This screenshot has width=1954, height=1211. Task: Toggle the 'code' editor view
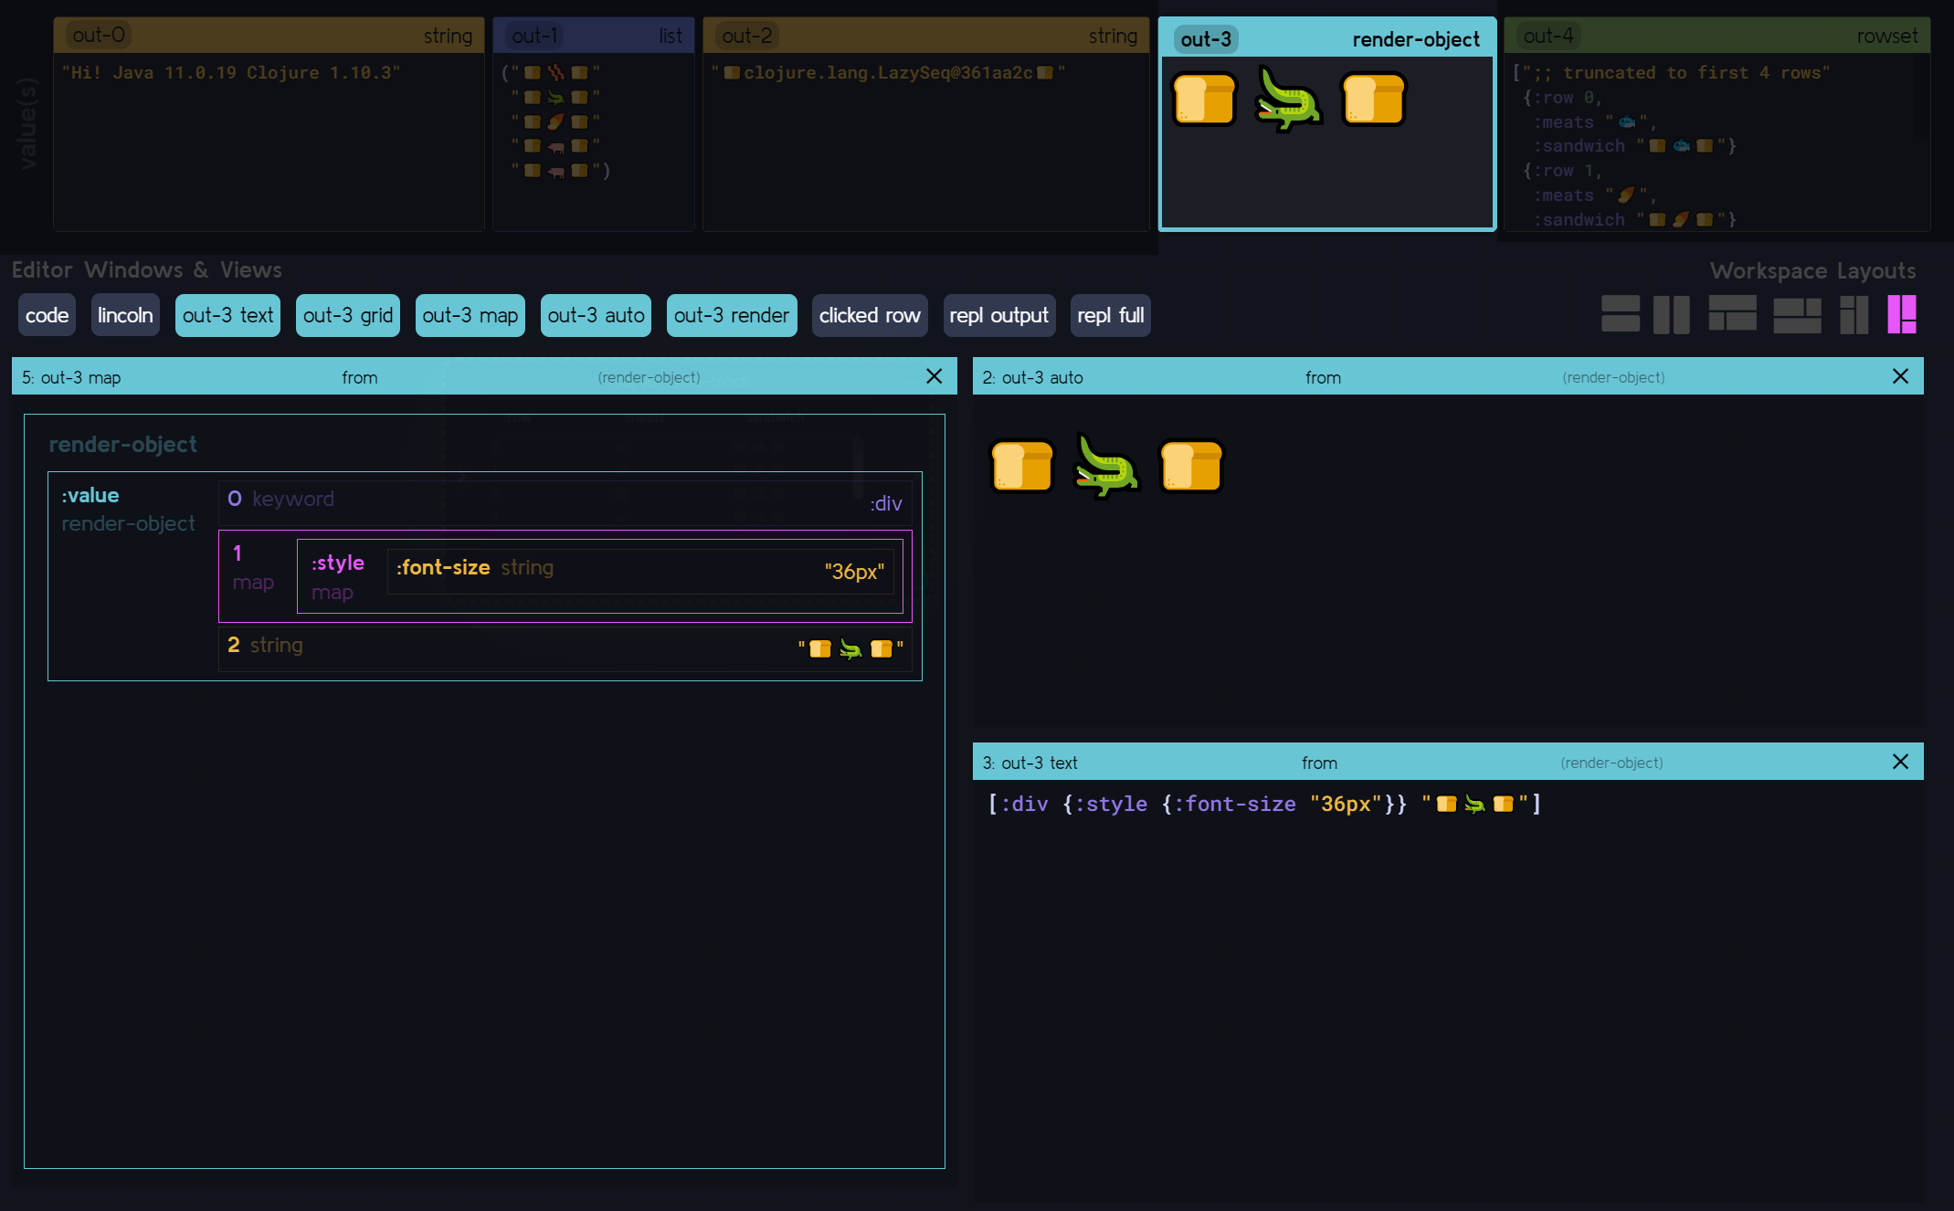(x=48, y=314)
